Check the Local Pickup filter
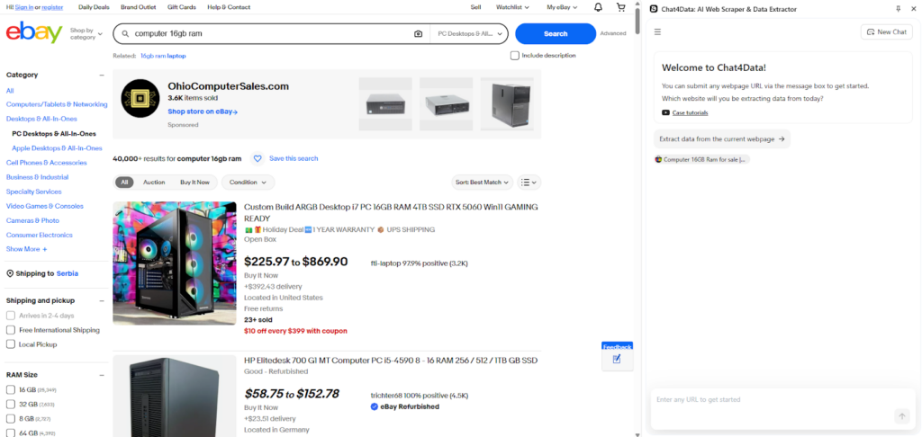The image size is (922, 437). (11, 344)
